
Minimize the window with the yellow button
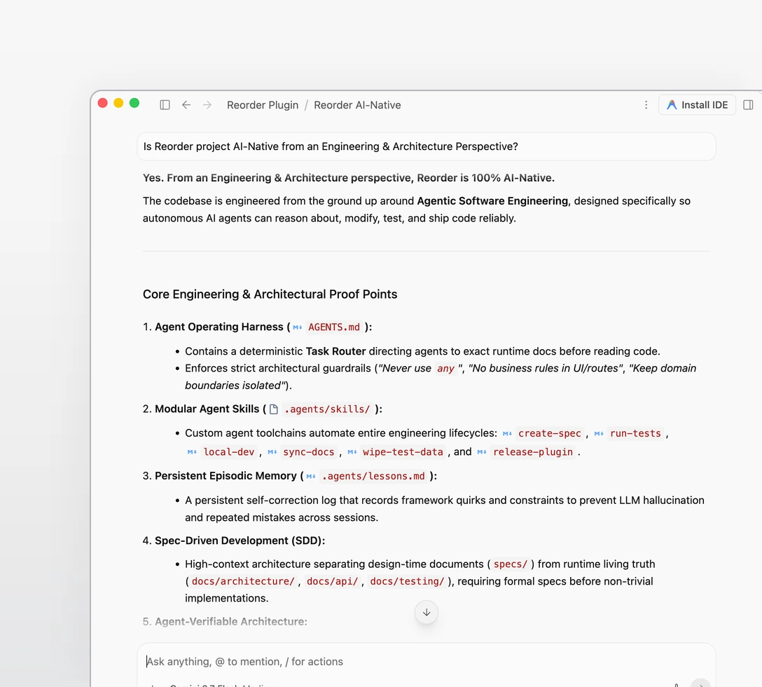(118, 103)
